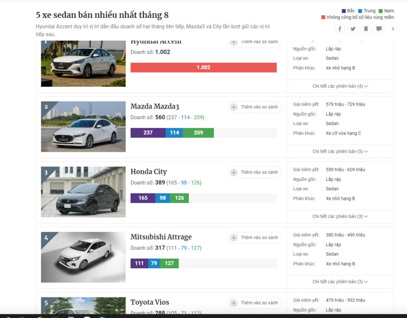Click Honda City sales figure 389
Screen dimensions: 407x318
160,183
